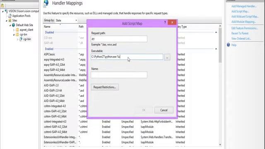Click the Application Pools icon
Viewport: 265px width, 149px height.
10,16
